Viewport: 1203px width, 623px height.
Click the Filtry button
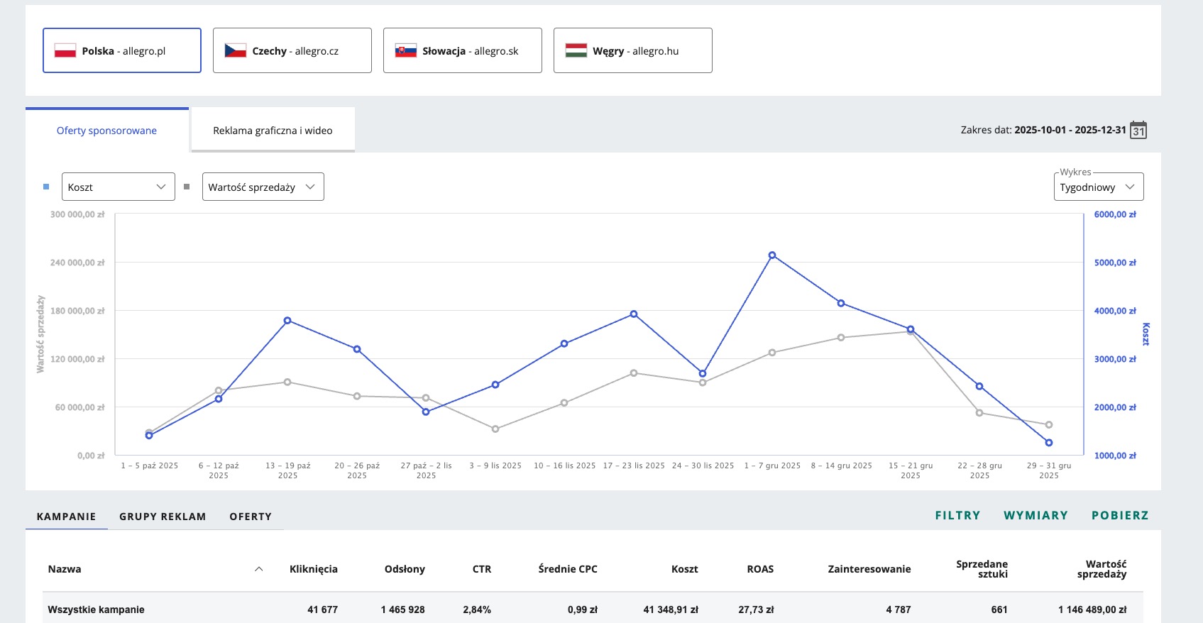tap(957, 516)
